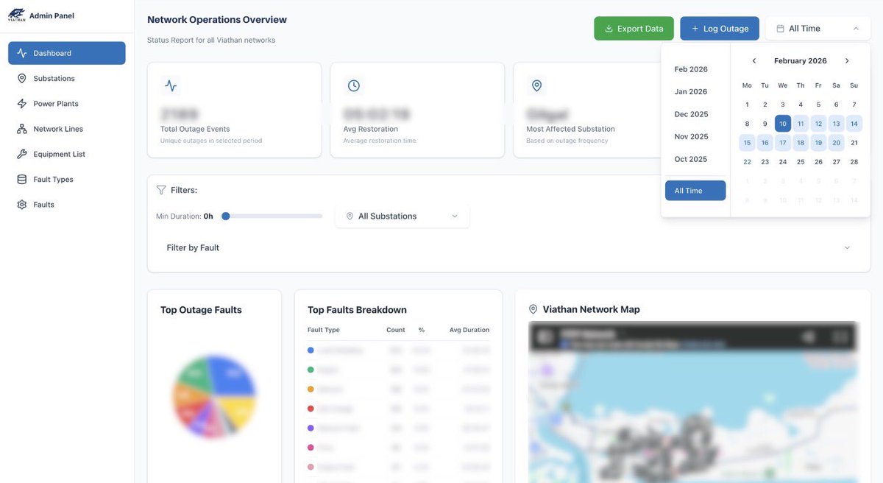883x483 pixels.
Task: Open Equipment List page in sidebar
Action: pyautogui.click(x=67, y=154)
